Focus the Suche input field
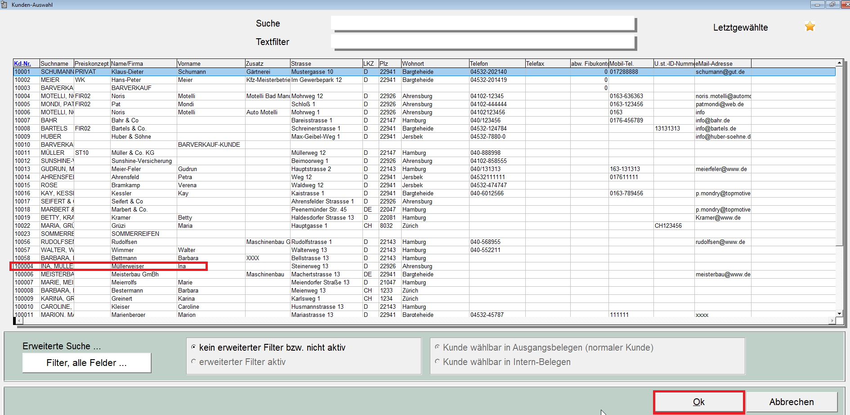The width and height of the screenshot is (850, 415). pos(483,23)
